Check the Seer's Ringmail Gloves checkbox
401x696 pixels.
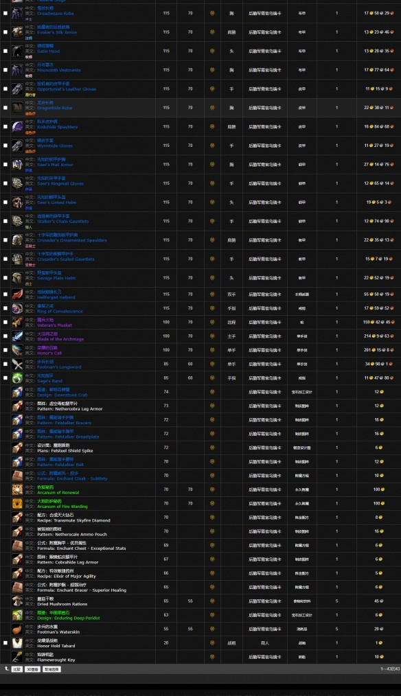point(5,183)
